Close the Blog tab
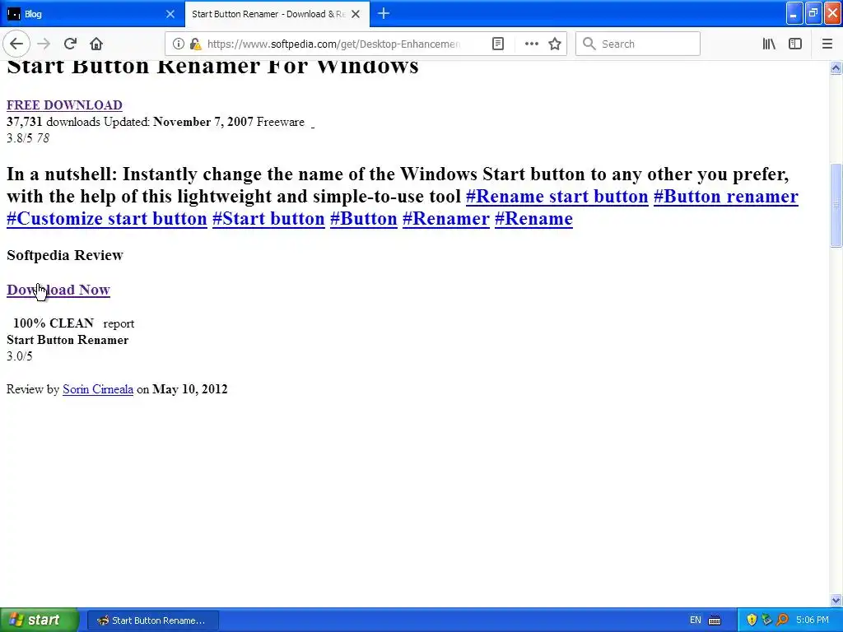Viewport: 843px width, 632px height. 170,14
